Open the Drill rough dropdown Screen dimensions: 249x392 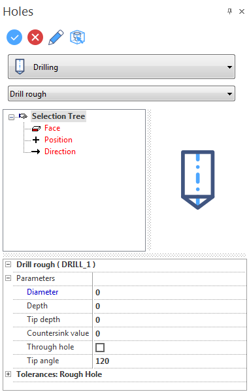tap(122, 93)
